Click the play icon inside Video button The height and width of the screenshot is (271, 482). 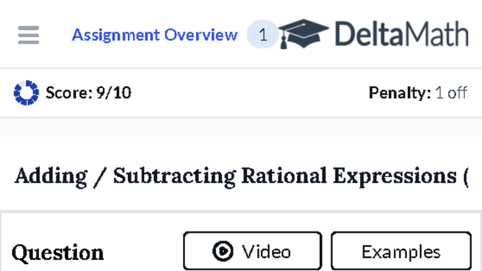tap(223, 251)
